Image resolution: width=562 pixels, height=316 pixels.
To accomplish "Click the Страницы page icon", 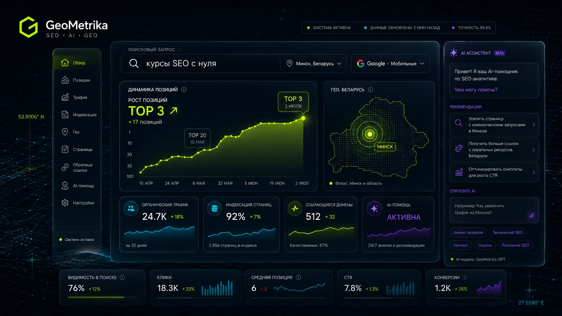I will [65, 149].
